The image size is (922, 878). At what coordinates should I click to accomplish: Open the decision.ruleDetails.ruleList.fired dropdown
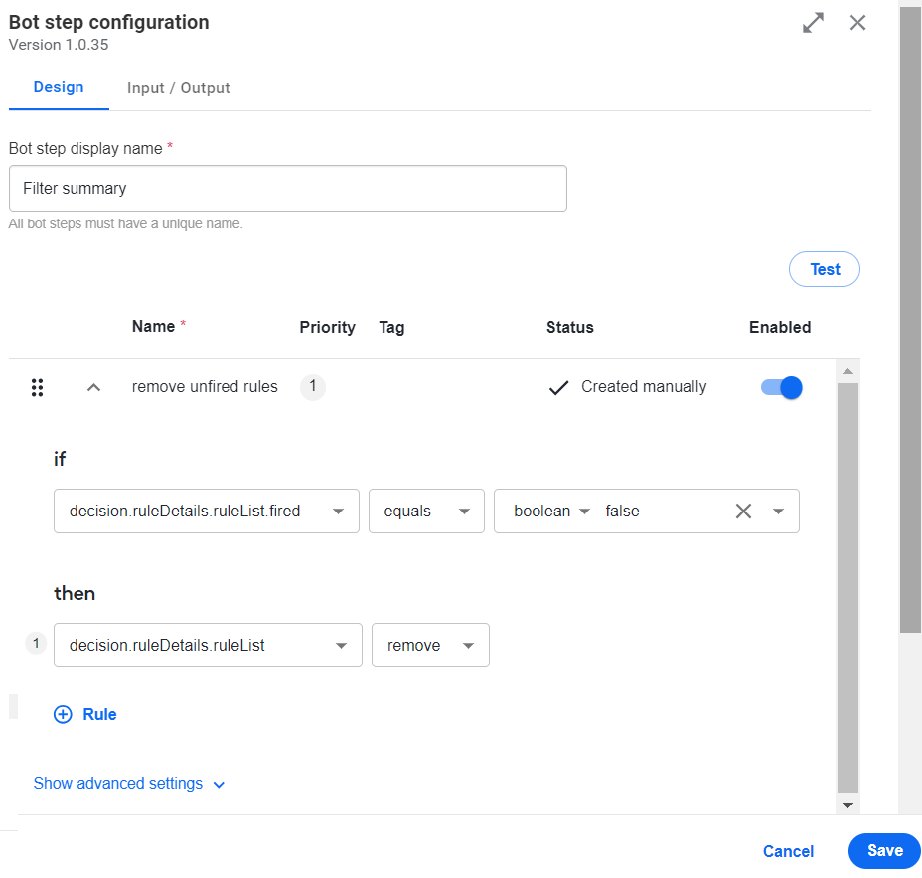click(x=207, y=512)
